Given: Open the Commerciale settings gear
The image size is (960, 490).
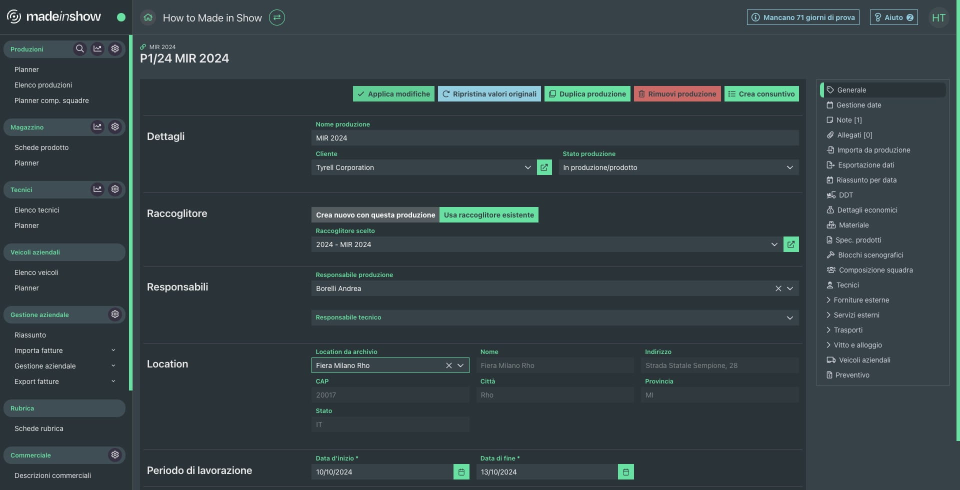Looking at the screenshot, I should coord(115,454).
